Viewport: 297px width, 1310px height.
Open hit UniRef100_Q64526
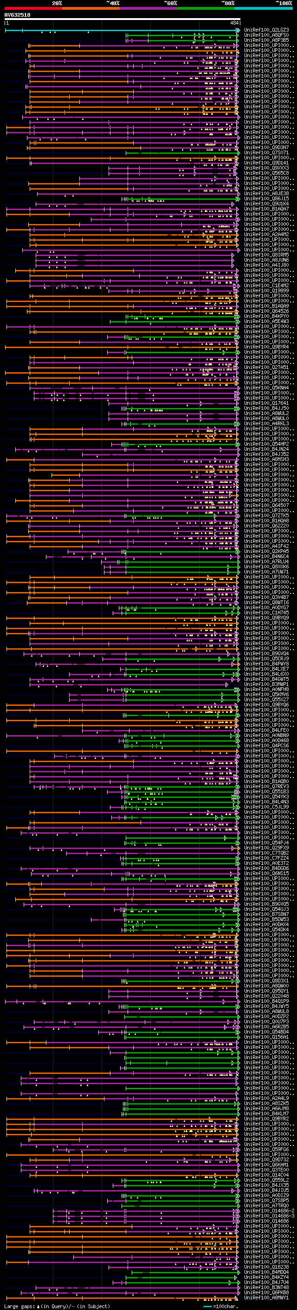click(266, 311)
